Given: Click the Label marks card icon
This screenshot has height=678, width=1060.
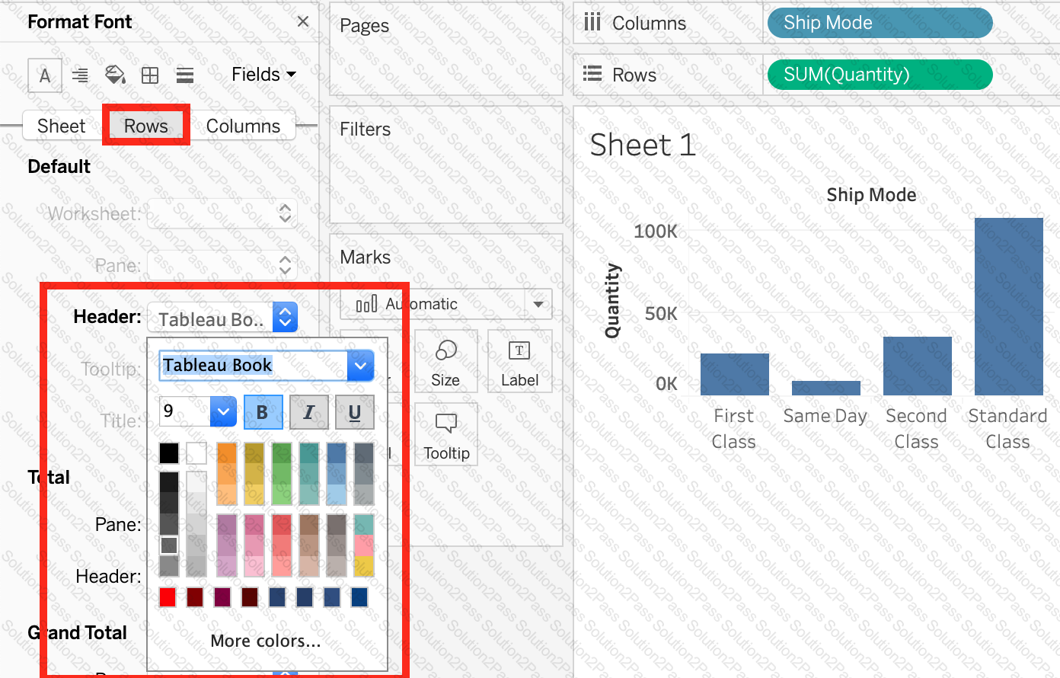Looking at the screenshot, I should (x=519, y=361).
